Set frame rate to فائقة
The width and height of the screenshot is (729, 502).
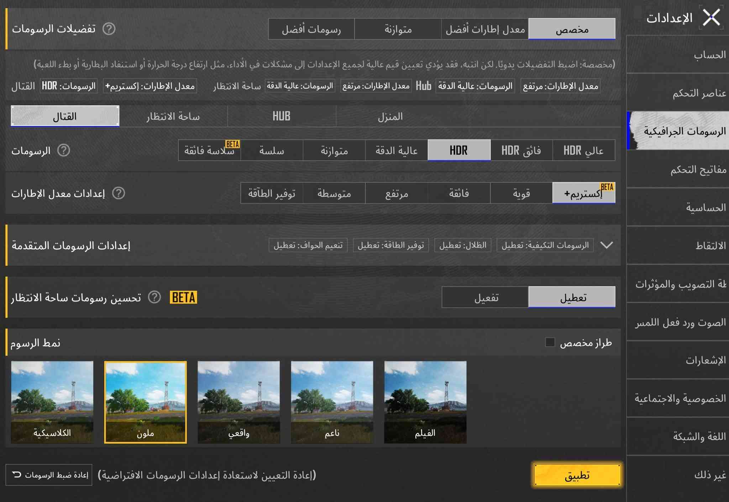[459, 193]
